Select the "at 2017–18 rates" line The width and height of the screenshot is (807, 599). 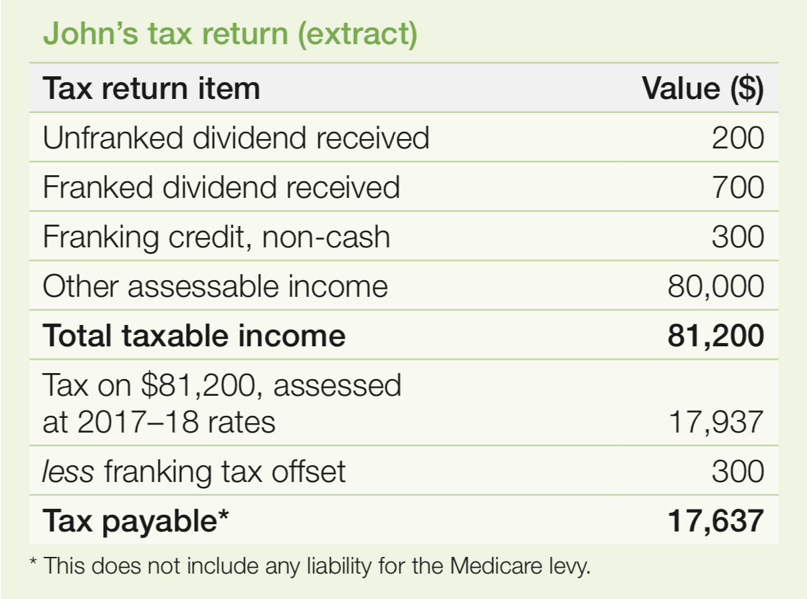click(159, 422)
